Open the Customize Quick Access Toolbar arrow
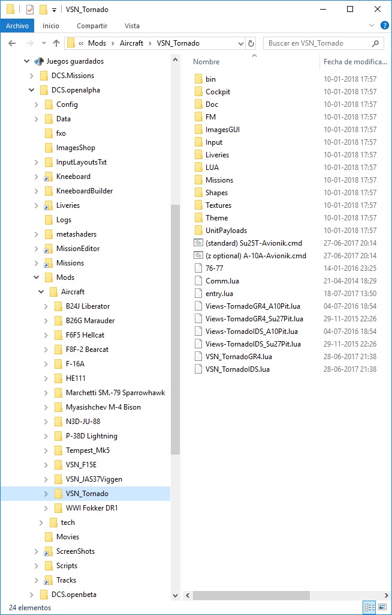This screenshot has height=615, width=392. tap(54, 10)
